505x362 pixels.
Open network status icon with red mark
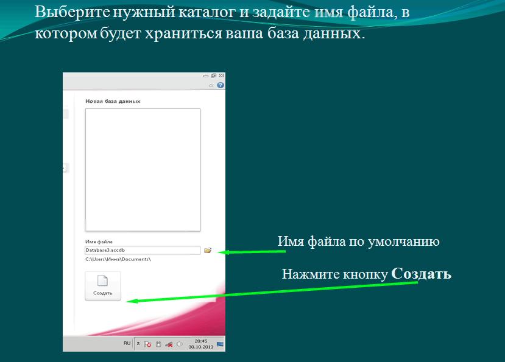pyautogui.click(x=168, y=344)
